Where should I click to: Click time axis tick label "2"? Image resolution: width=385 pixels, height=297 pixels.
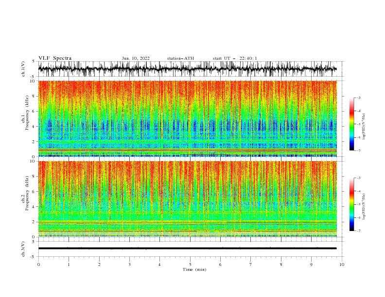coord(99,264)
